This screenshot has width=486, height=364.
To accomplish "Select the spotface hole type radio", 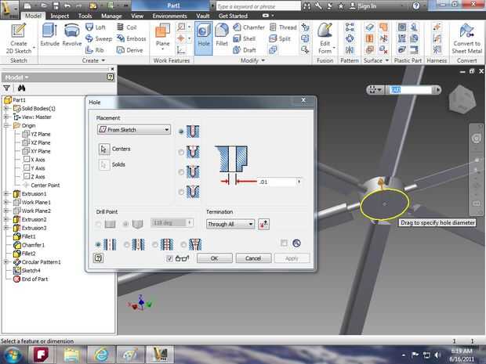I will tap(181, 172).
